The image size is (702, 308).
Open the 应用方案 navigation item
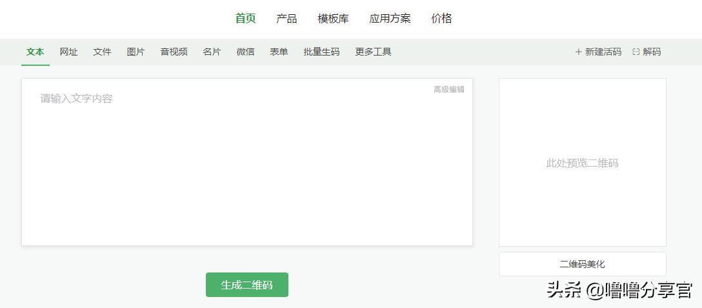pos(390,19)
